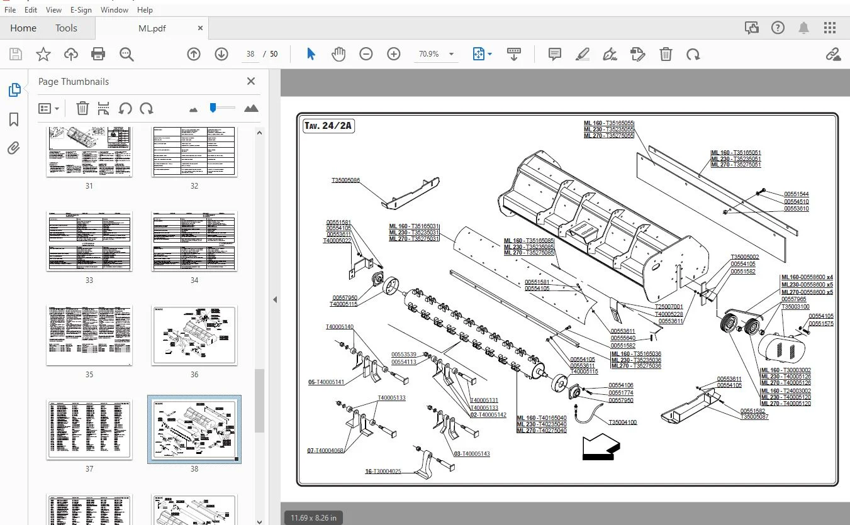Zoom in with the plus button
The height and width of the screenshot is (525, 850).
(x=394, y=54)
